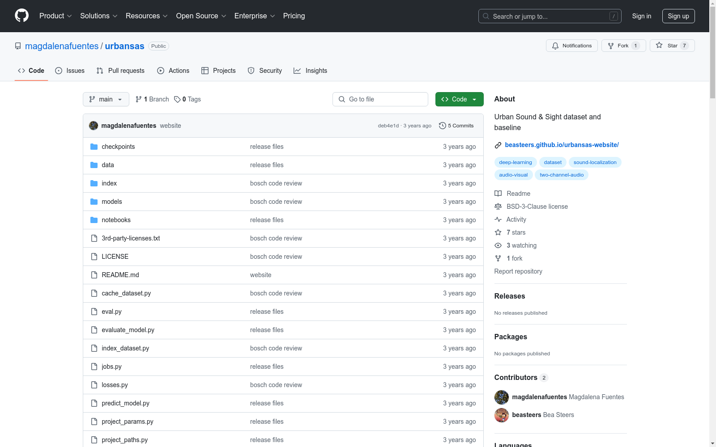View the 5 Commits history link
This screenshot has height=447, width=716.
coord(456,126)
